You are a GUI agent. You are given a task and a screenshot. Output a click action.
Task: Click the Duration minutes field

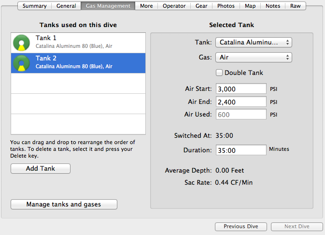click(241, 150)
